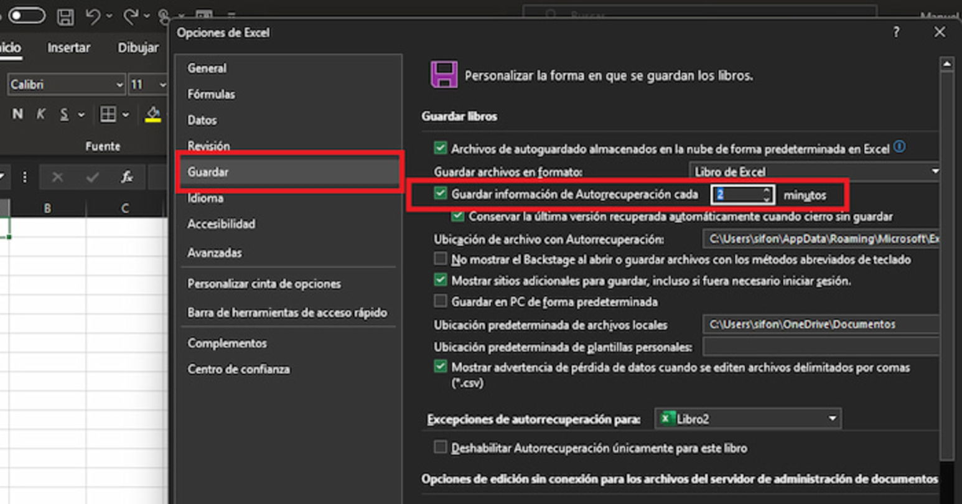
Task: Toggle Guardar información de Autorrecuperación checkbox
Action: [440, 194]
